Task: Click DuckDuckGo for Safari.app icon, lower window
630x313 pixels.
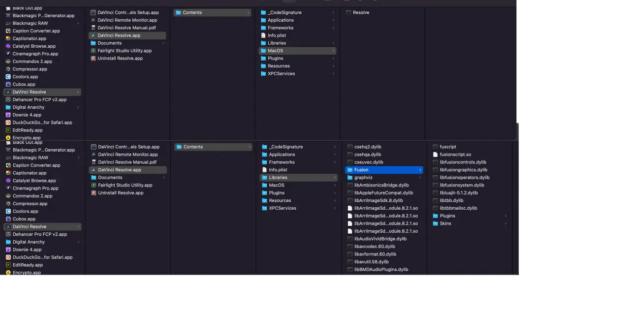Action: point(8,257)
